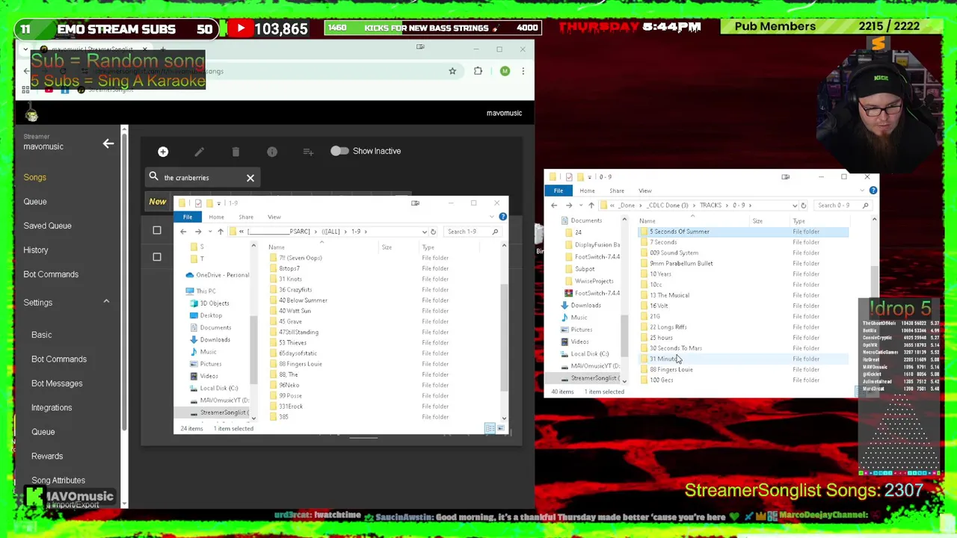Click vertical scrollbar of 0 - 9 file list
Image resolution: width=957 pixels, height=538 pixels.
874,299
